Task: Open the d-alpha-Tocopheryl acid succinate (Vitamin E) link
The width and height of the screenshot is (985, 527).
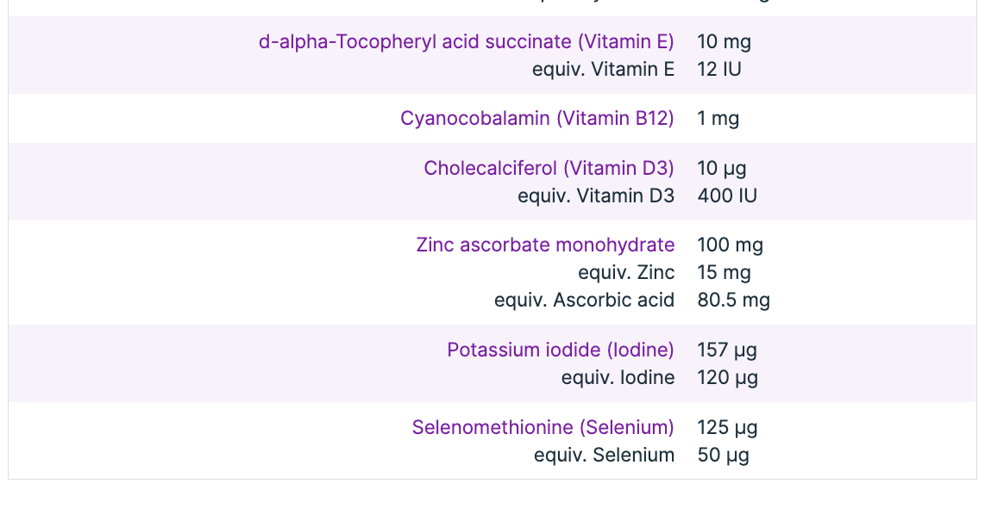Action: [x=466, y=41]
